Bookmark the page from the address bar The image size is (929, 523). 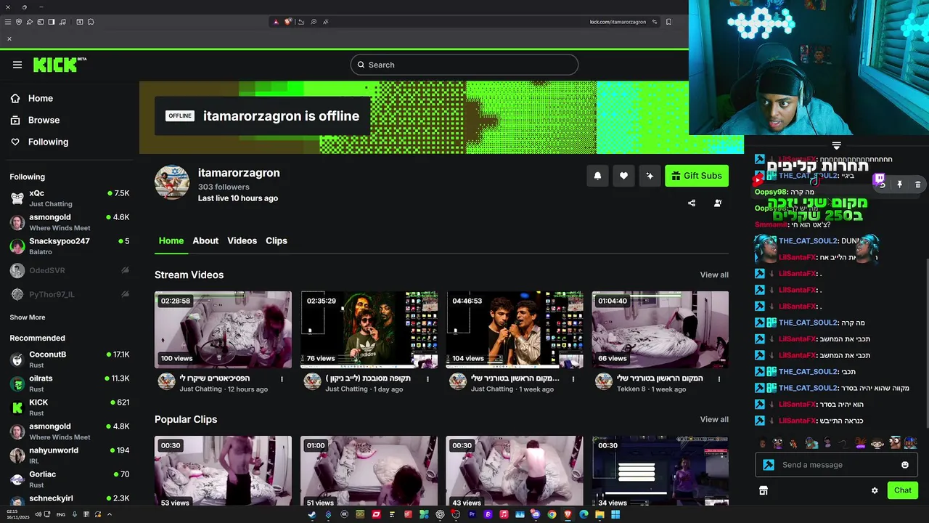[x=668, y=22]
